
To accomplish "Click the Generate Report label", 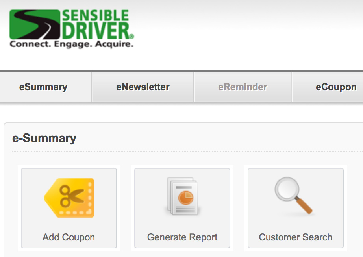I will (182, 237).
